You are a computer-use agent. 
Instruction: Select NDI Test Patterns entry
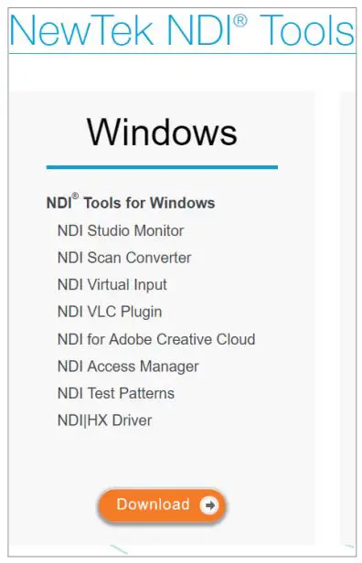[x=115, y=393]
